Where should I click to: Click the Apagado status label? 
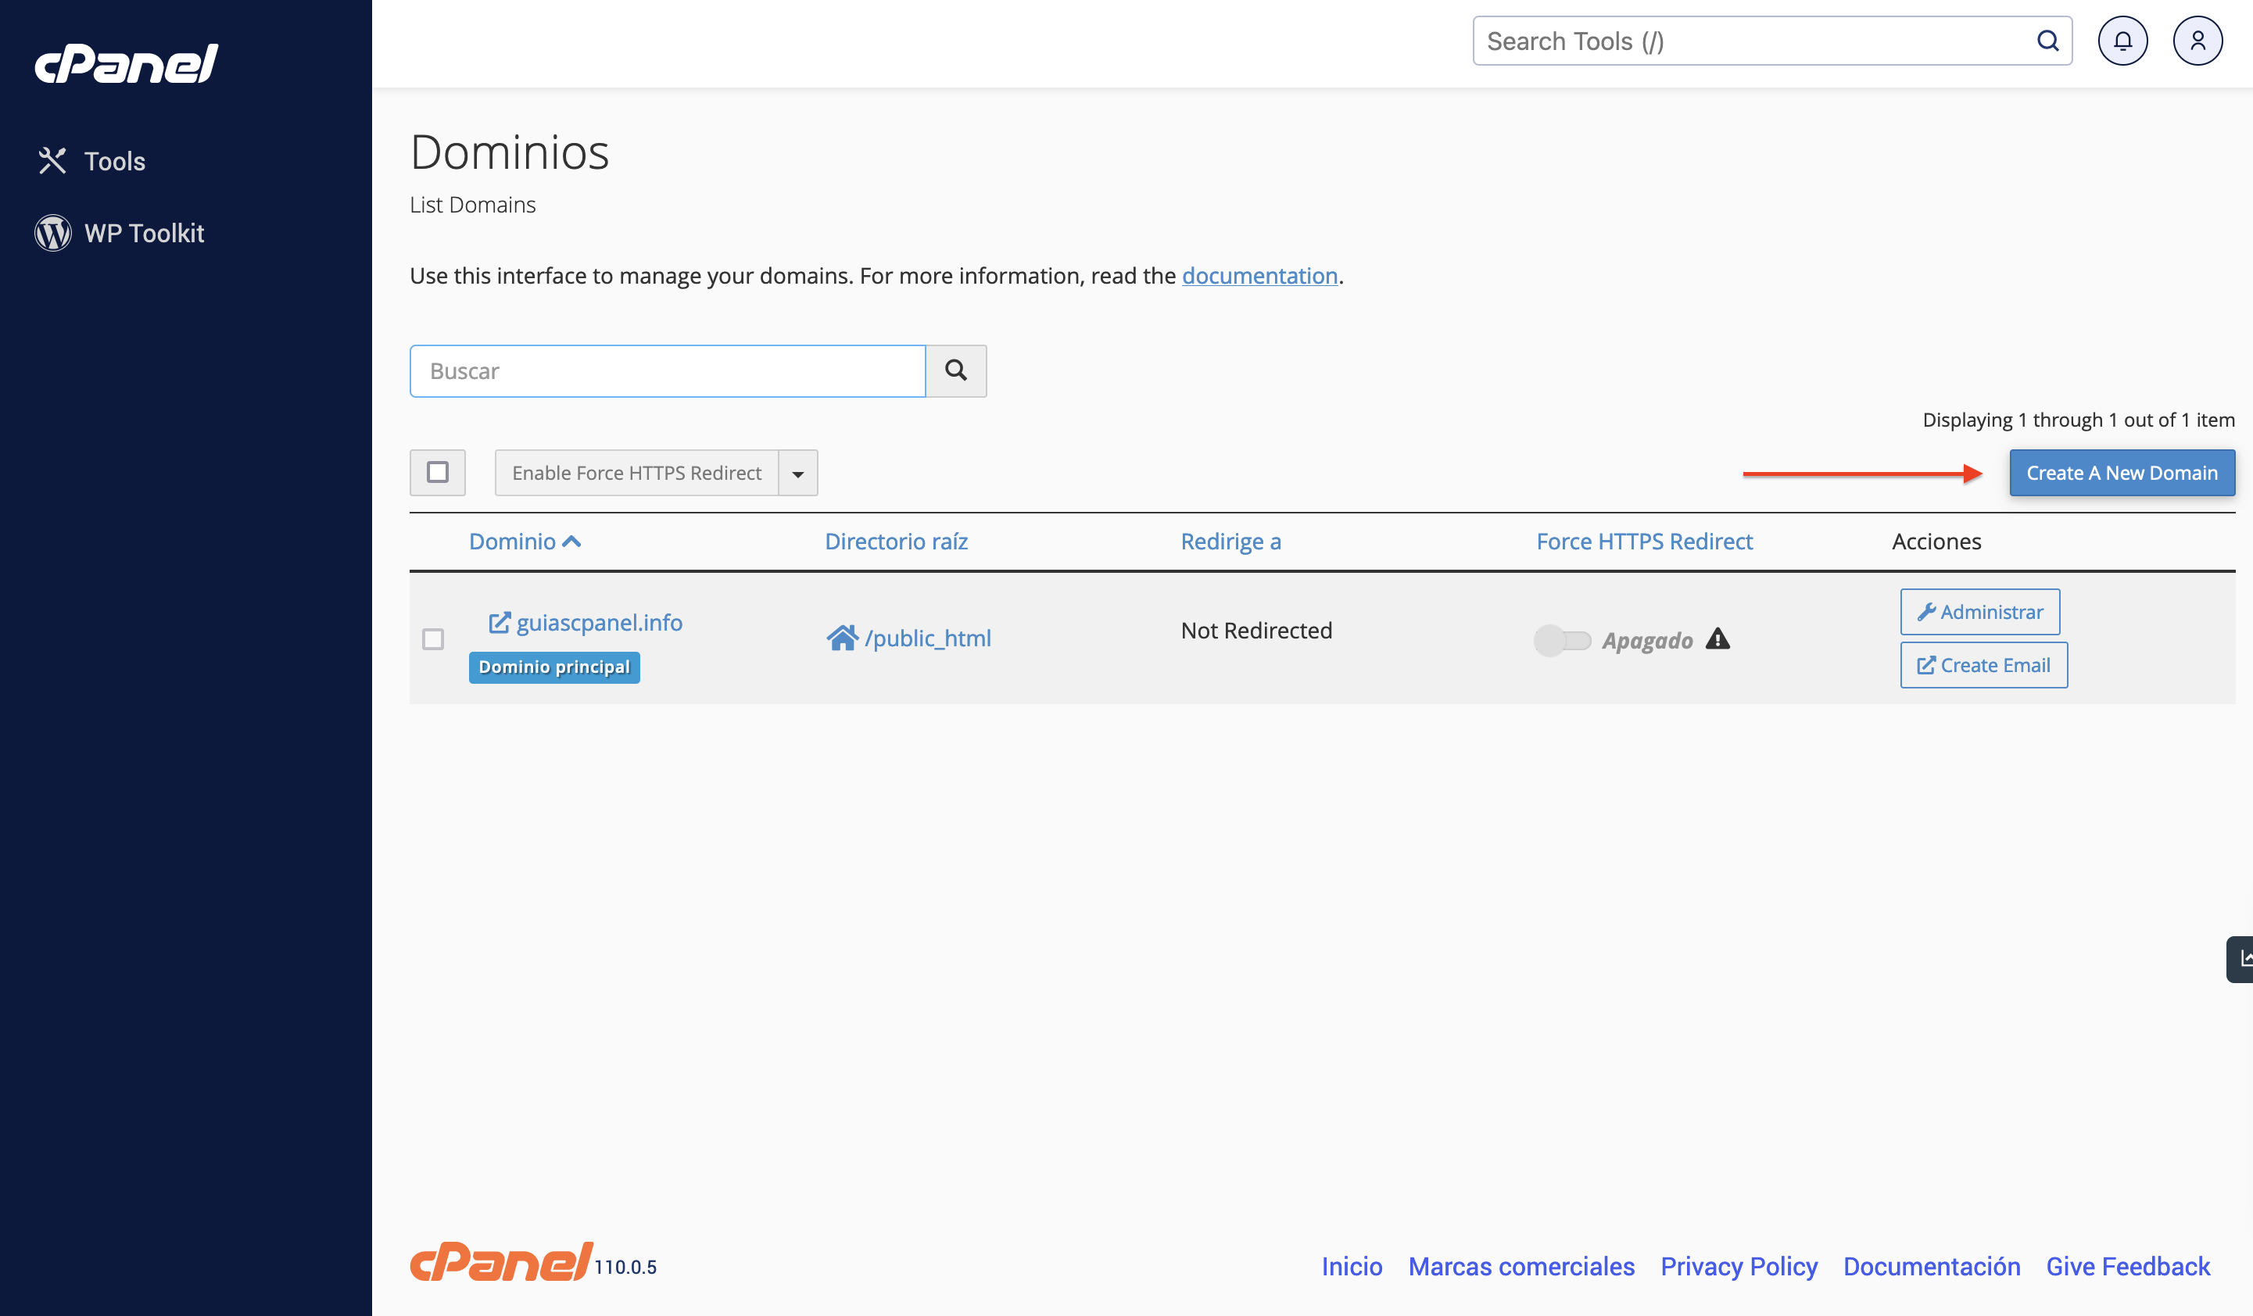pyautogui.click(x=1647, y=641)
